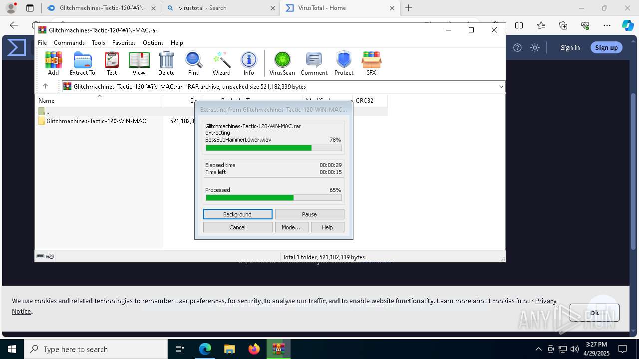The height and width of the screenshot is (359, 639).
Task: Start VirusScan on the archive
Action: [282, 63]
